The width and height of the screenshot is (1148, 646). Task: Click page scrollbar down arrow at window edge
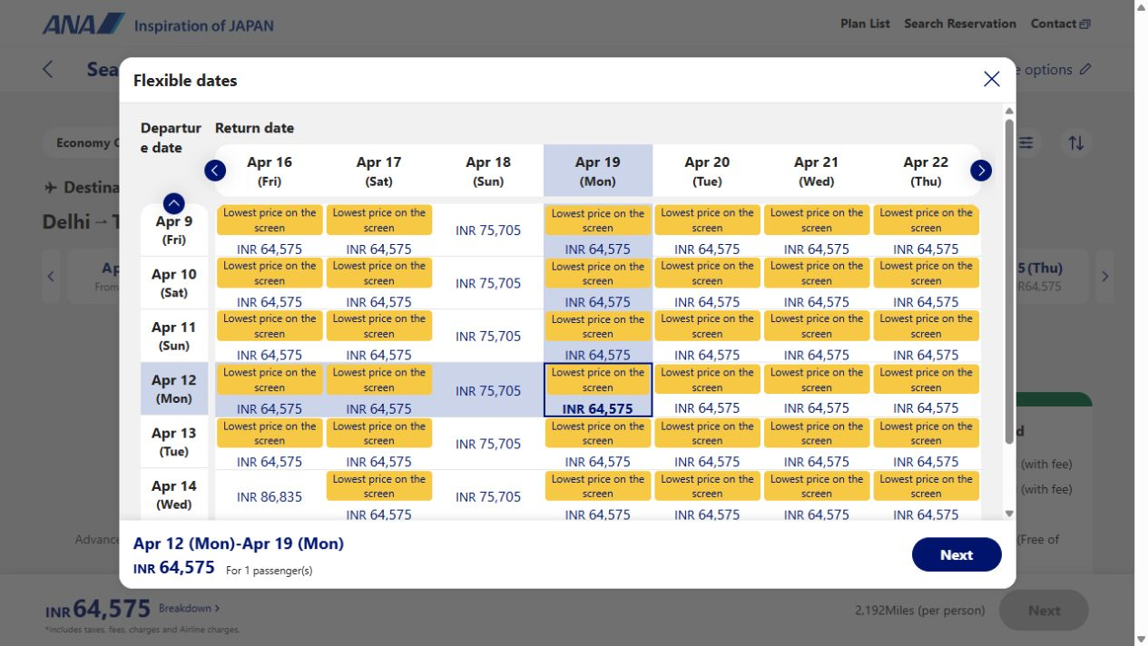click(1141, 639)
